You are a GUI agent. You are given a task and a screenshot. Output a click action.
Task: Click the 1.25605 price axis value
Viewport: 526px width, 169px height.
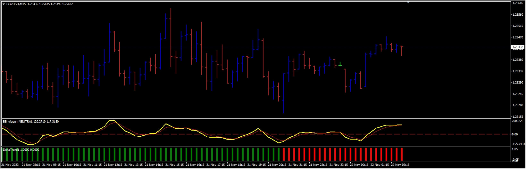(518, 3)
